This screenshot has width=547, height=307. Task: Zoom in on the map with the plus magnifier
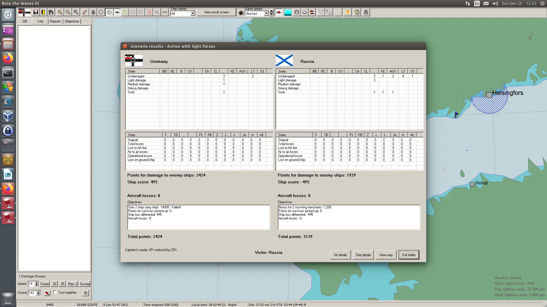60,12
